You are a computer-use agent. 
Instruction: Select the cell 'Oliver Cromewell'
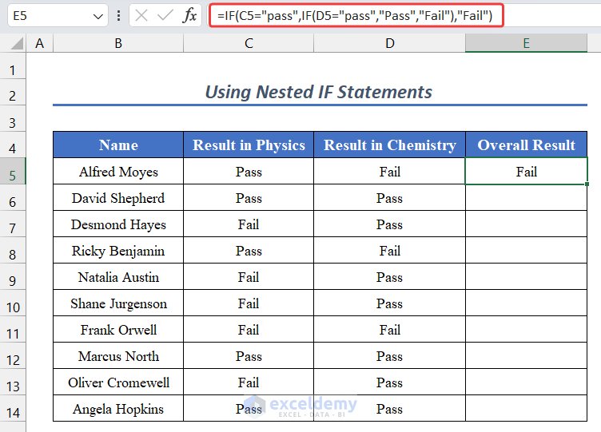[118, 383]
